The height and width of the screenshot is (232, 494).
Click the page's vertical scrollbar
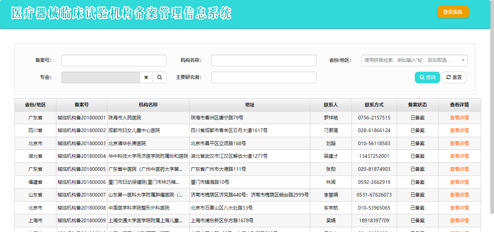[x=491, y=109]
